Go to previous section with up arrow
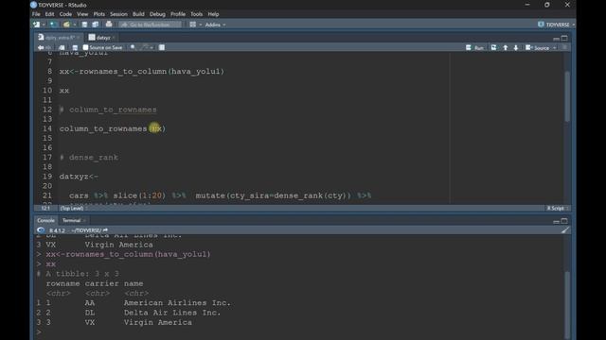The width and height of the screenshot is (606, 340). (505, 47)
